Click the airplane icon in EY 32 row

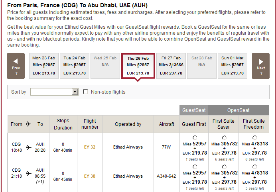click(x=28, y=147)
